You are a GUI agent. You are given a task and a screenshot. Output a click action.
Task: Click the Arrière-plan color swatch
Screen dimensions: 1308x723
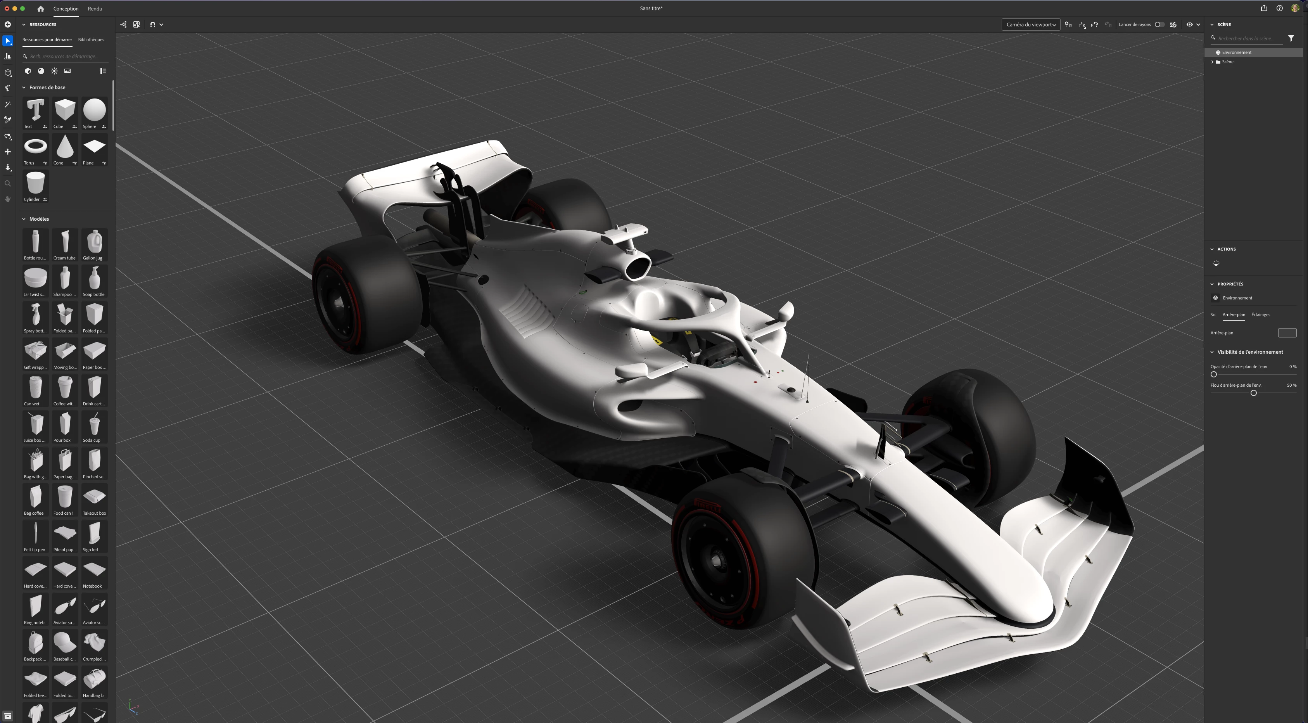[1287, 333]
